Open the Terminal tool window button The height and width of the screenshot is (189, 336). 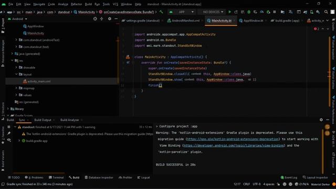click(56, 177)
